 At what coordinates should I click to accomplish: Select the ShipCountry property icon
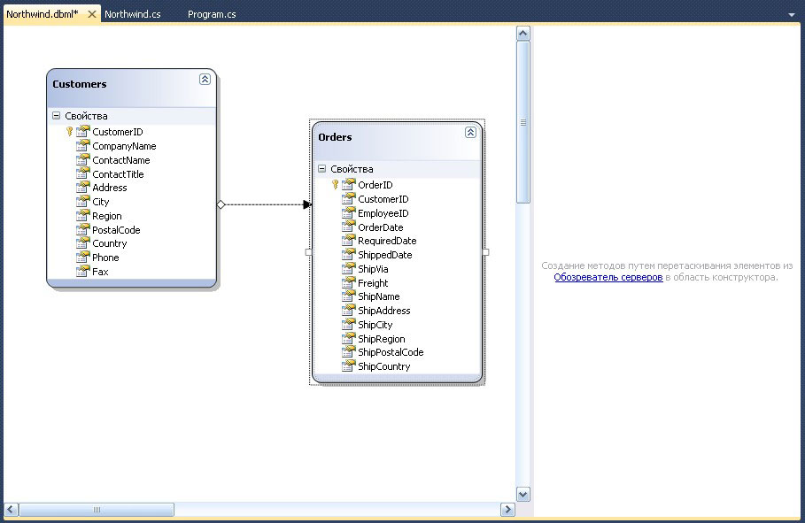point(349,366)
